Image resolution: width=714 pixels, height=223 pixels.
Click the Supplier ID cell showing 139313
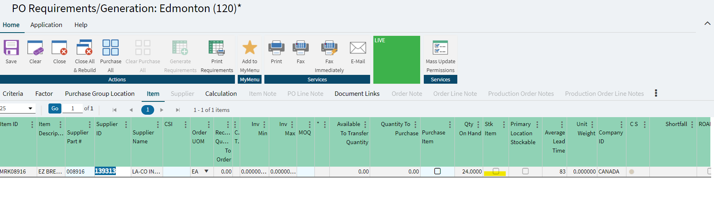(106, 171)
